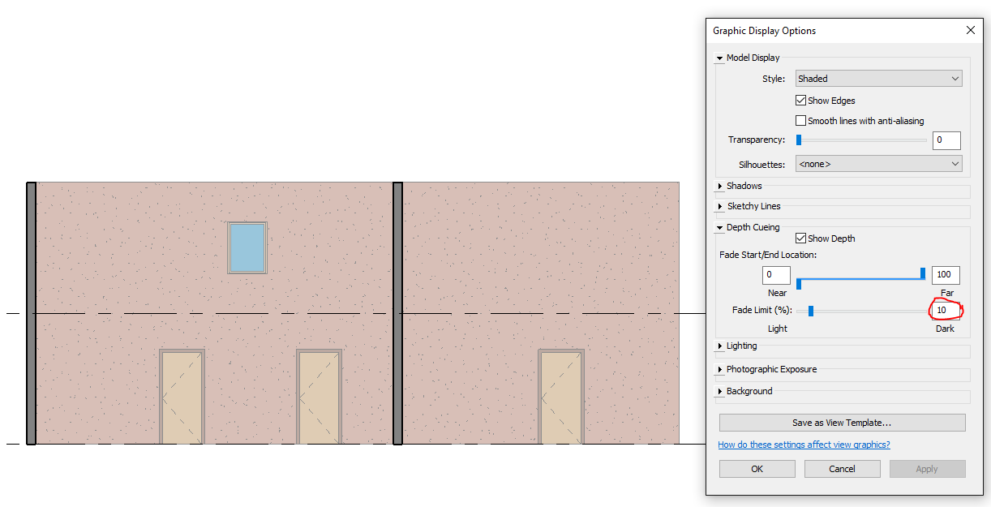
Task: Click the Fade Limit slider handle
Action: pyautogui.click(x=811, y=311)
